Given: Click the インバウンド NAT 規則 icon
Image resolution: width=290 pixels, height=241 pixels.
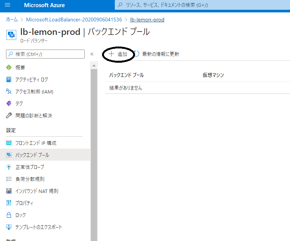Looking at the screenshot, I should [x=9, y=191].
